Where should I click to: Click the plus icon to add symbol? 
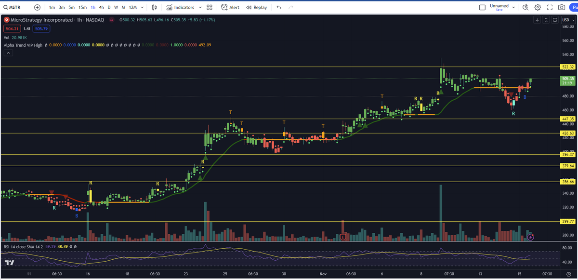(x=37, y=7)
